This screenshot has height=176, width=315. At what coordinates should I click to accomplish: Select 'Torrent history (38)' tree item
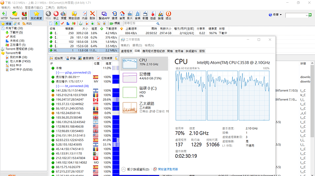pyautogui.click(x=17, y=49)
